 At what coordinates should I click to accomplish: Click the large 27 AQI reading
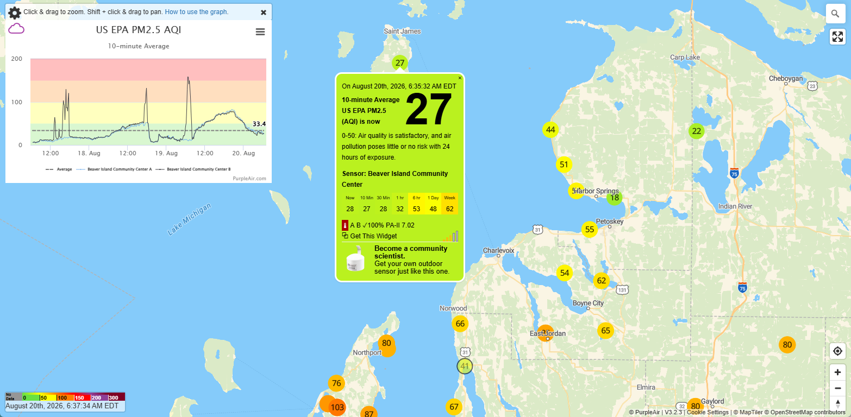click(x=429, y=110)
